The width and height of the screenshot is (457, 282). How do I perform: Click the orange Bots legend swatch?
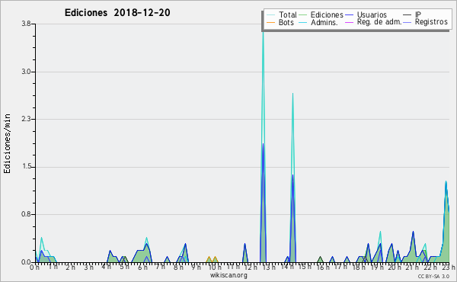[x=270, y=22]
